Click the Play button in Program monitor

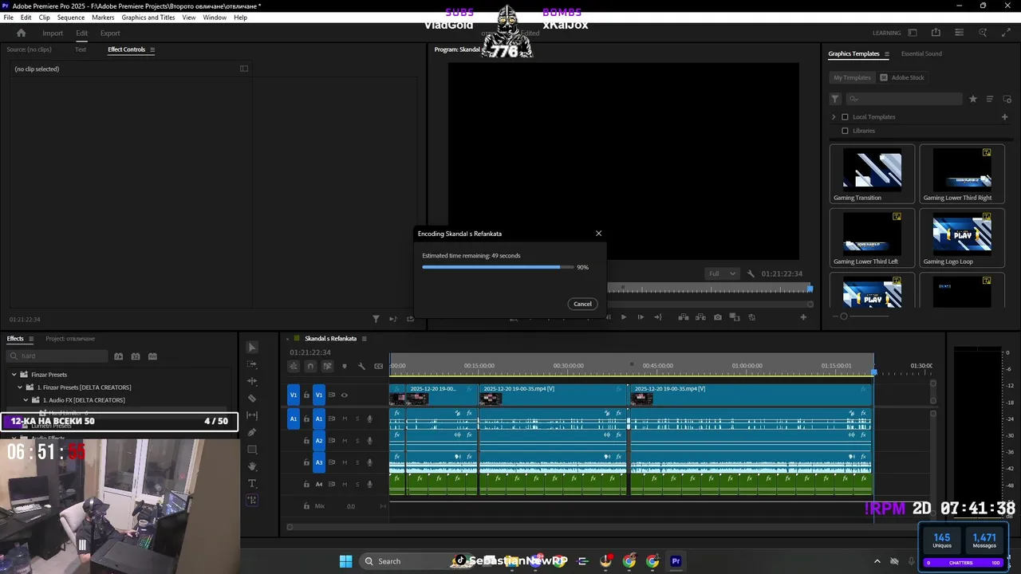coord(624,317)
